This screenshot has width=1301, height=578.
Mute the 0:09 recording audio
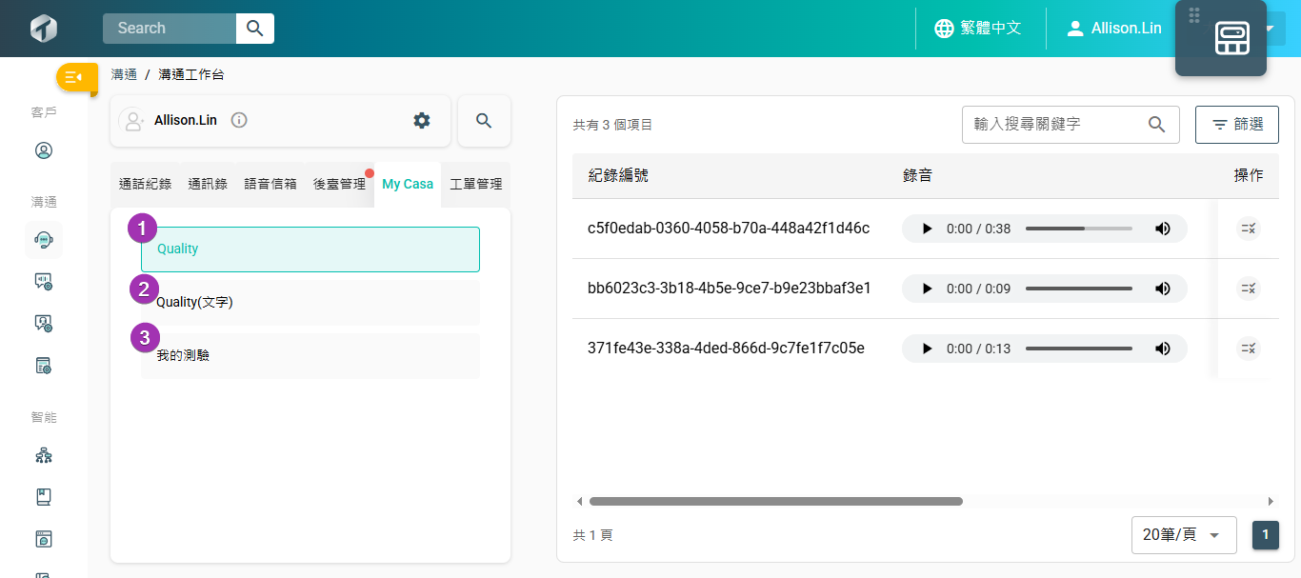pos(1162,289)
